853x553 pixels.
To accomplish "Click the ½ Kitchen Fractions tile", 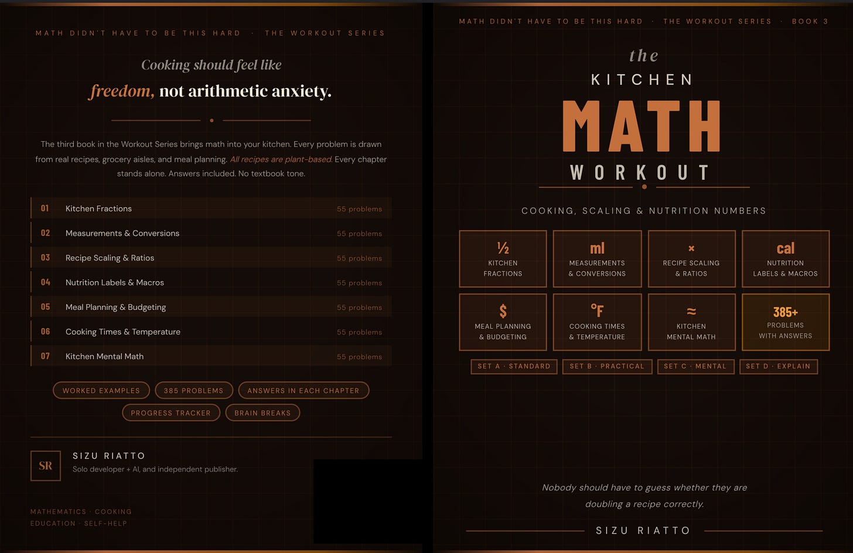I will coord(503,259).
